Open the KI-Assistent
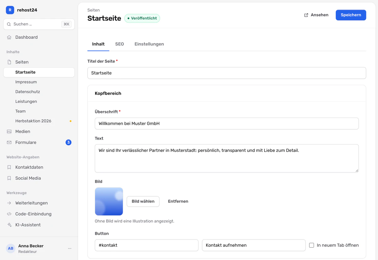The width and height of the screenshot is (378, 260). pyautogui.click(x=39, y=225)
